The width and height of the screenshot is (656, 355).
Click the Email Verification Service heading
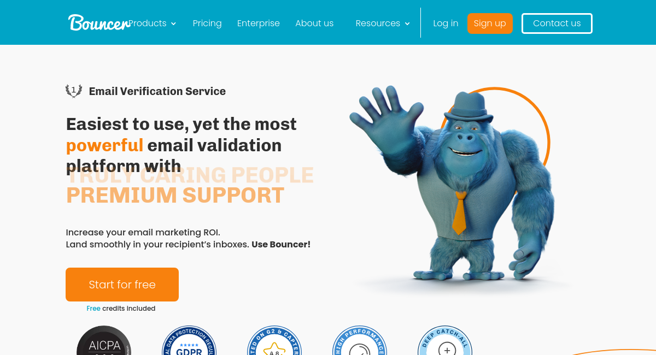click(x=157, y=91)
